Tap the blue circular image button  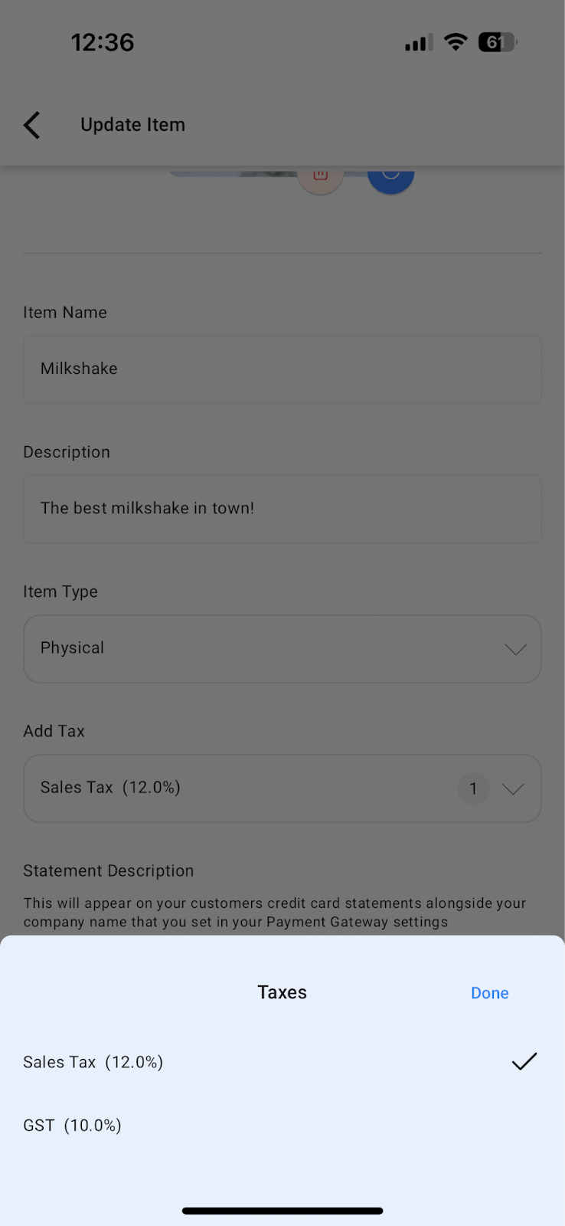click(x=390, y=175)
